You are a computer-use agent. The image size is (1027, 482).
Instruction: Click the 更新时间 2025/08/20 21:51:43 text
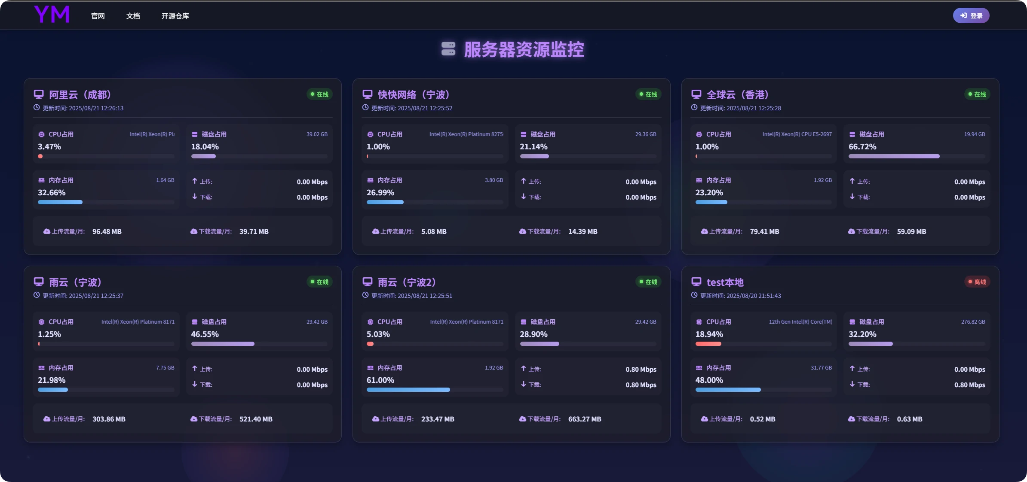pos(741,296)
